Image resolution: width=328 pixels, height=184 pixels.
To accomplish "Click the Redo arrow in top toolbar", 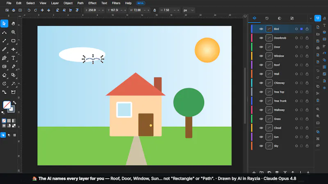I will 35,10.
